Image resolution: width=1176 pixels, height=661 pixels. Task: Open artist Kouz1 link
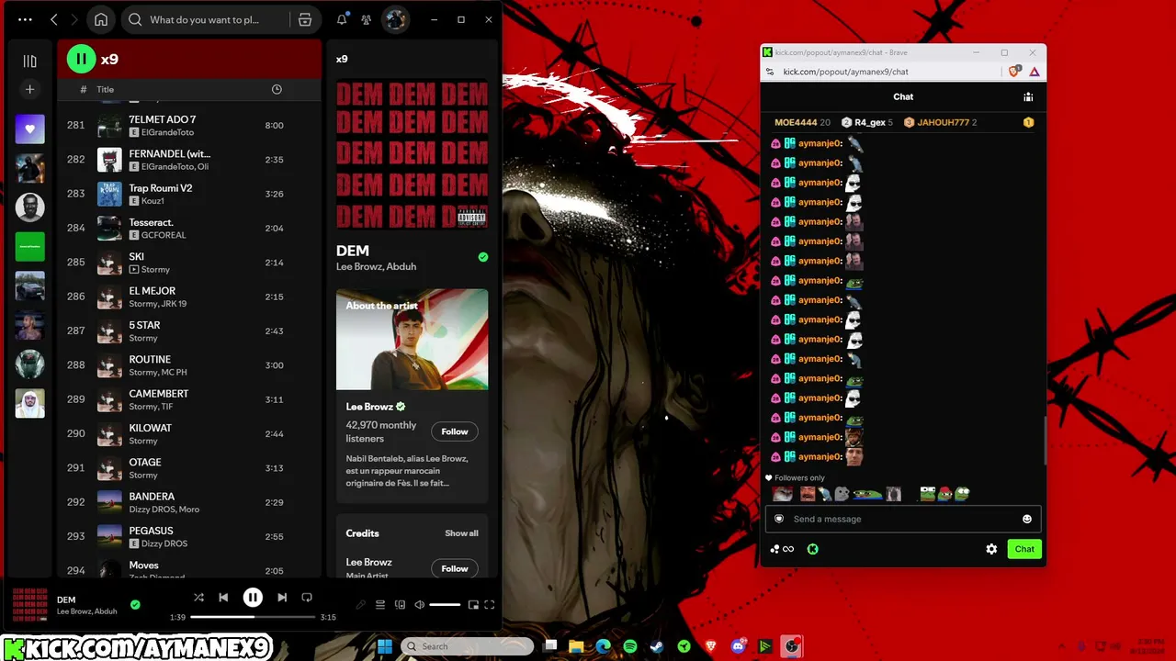[153, 201]
